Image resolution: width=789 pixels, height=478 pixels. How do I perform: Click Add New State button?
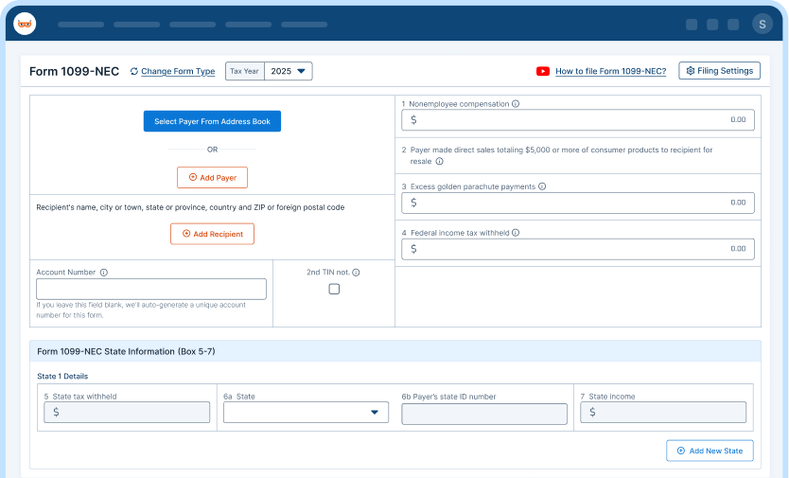point(710,451)
